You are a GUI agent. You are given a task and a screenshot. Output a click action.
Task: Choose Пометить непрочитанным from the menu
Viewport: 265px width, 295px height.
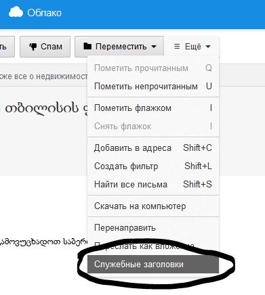click(153, 87)
